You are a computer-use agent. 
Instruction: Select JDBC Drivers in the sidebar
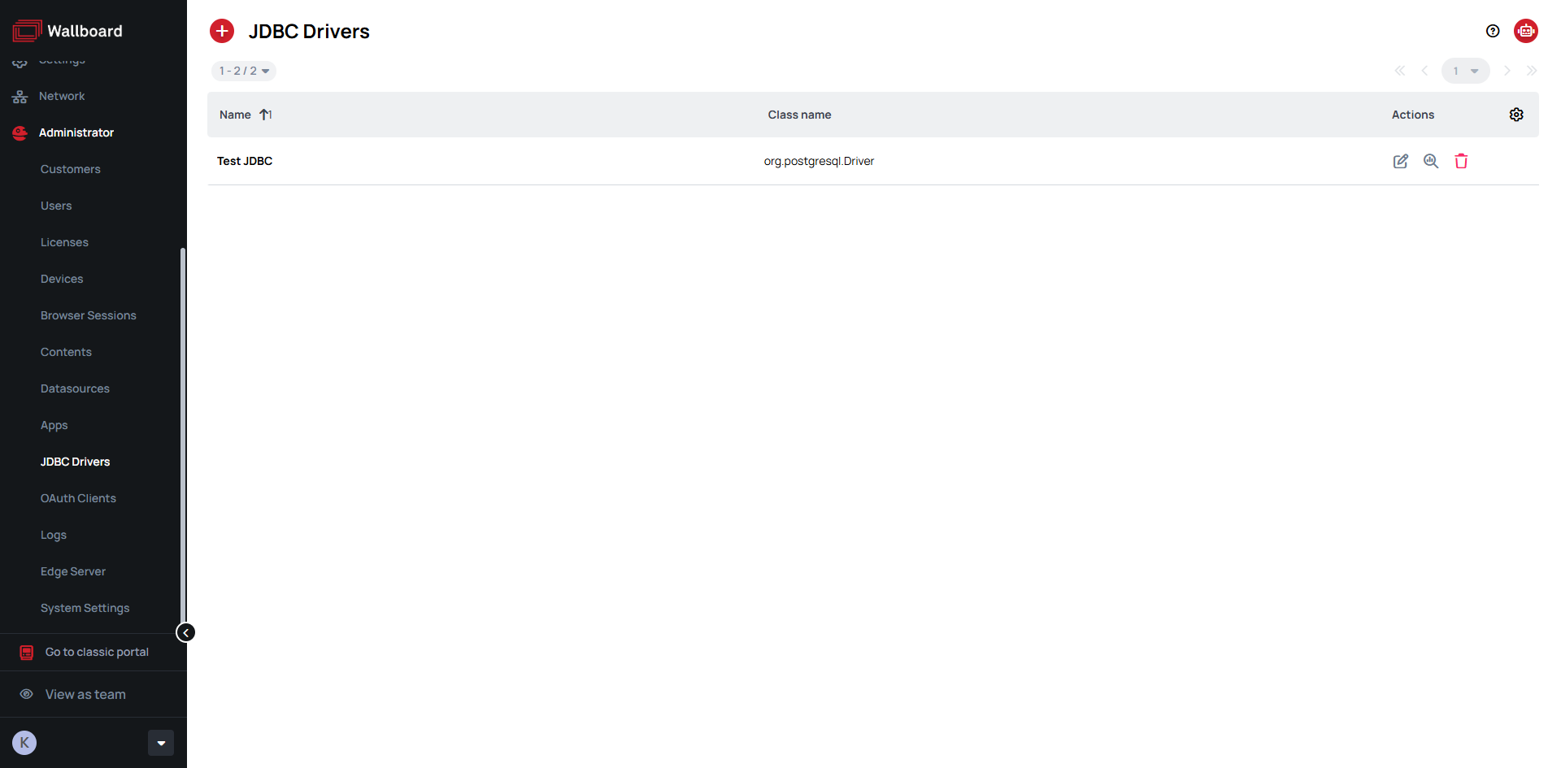click(75, 462)
